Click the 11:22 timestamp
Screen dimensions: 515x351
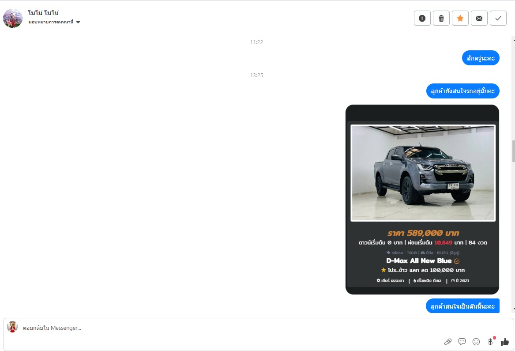tap(256, 42)
